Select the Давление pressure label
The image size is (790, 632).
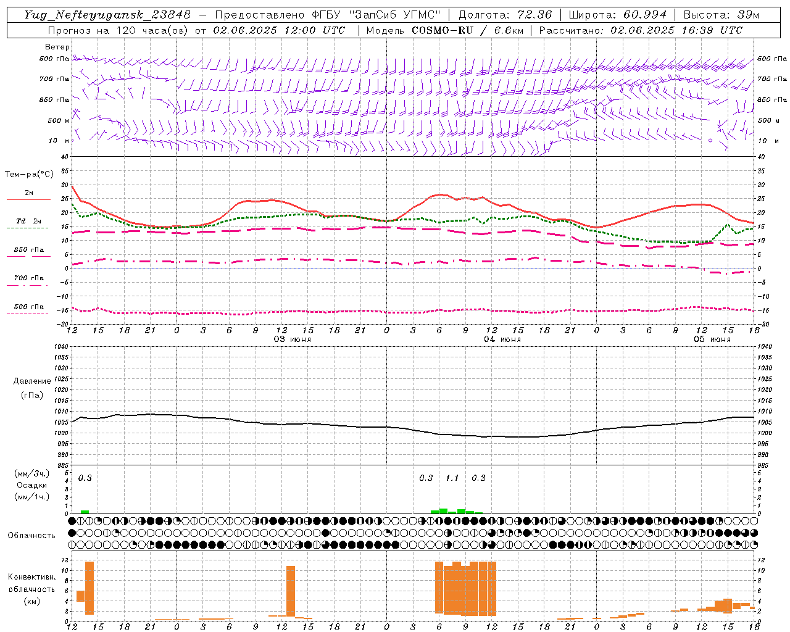[31, 381]
